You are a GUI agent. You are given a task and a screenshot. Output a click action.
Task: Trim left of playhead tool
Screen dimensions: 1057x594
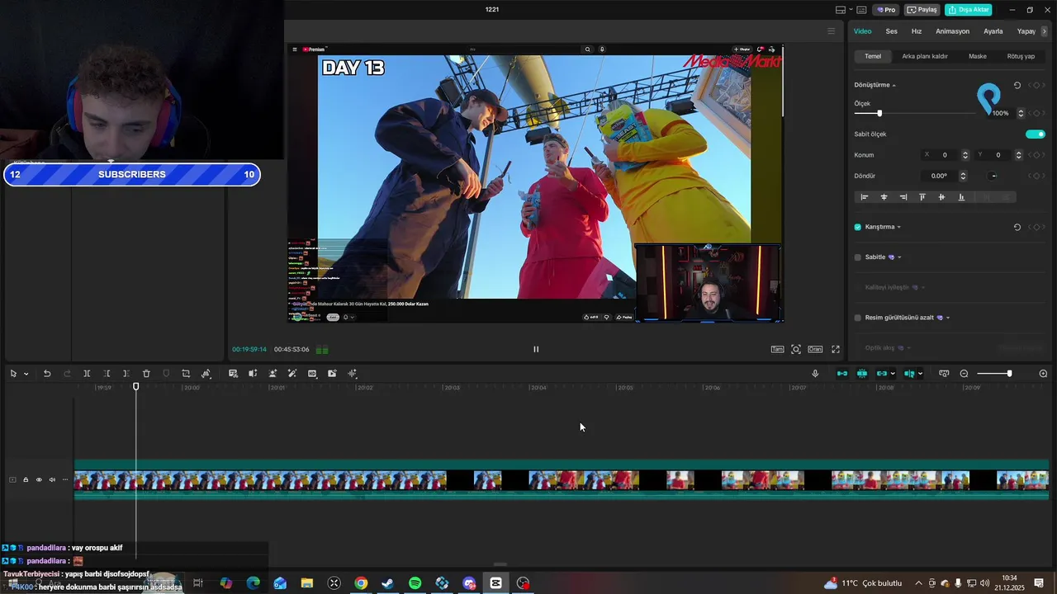point(107,374)
